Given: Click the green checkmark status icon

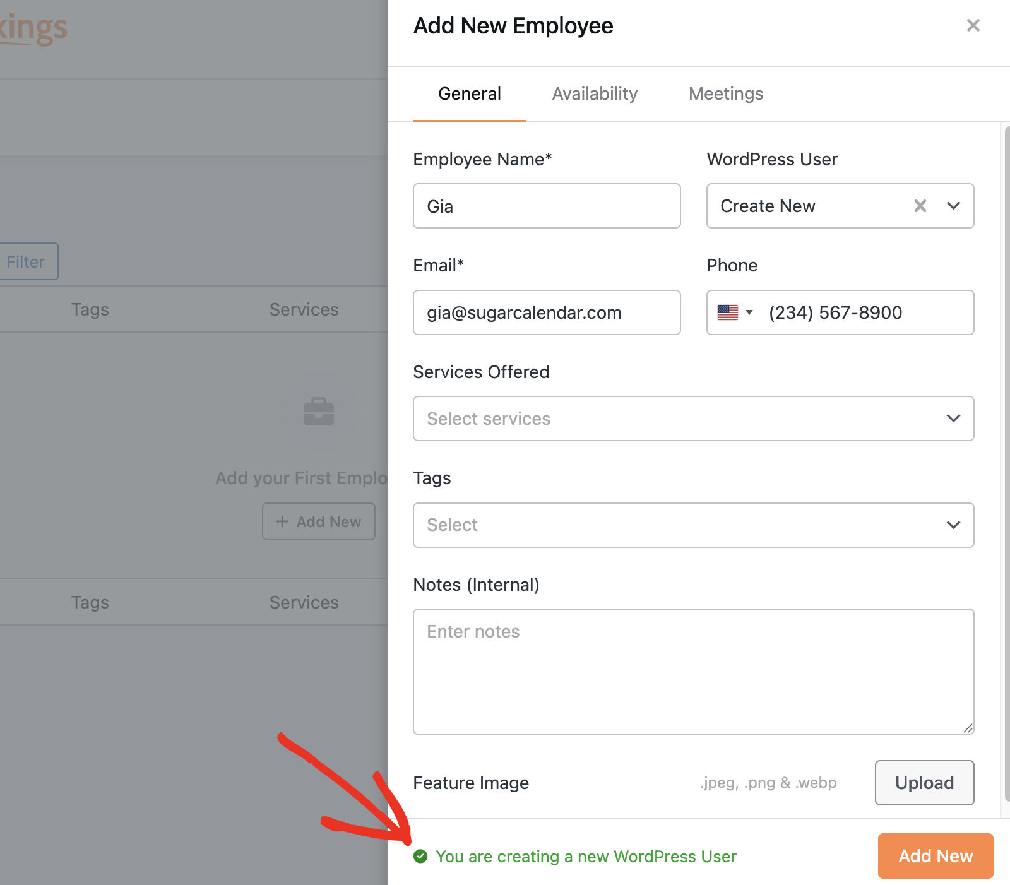Looking at the screenshot, I should click(x=420, y=857).
